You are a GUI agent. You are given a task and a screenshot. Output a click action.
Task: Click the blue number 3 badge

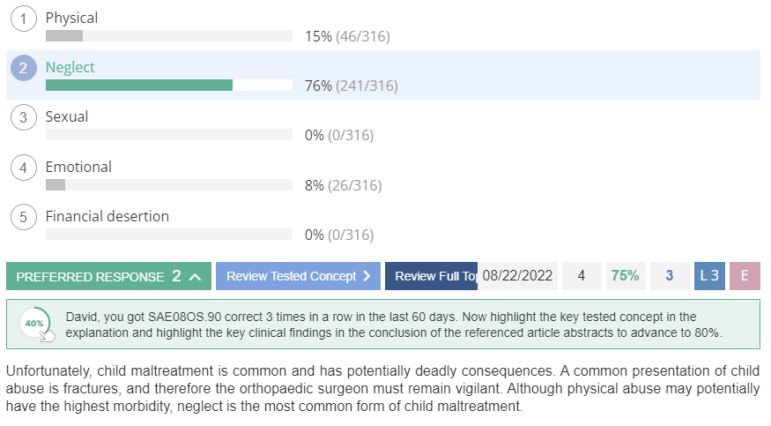(670, 276)
